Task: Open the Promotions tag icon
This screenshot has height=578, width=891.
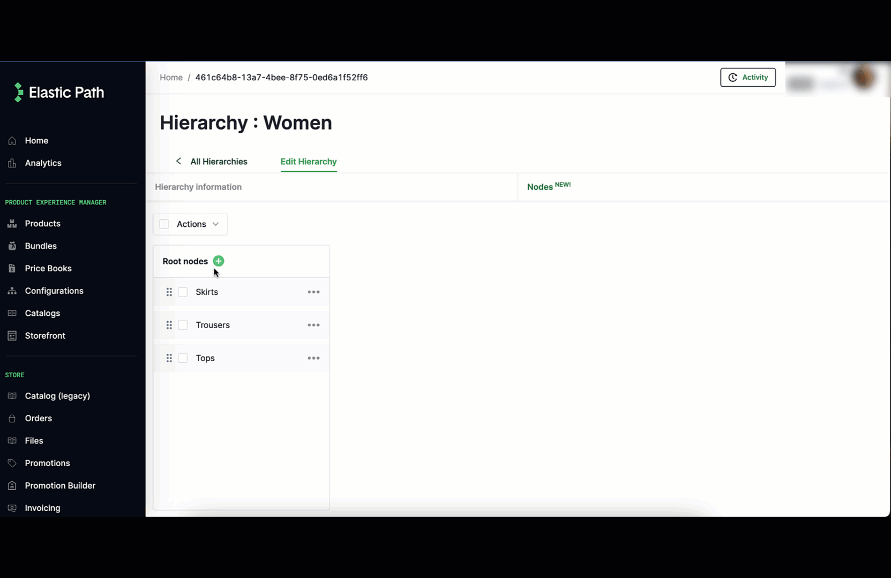Action: [12, 463]
